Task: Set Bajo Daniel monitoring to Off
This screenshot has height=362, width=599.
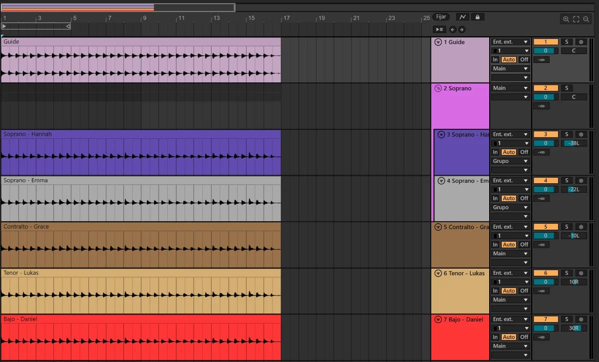Action: pyautogui.click(x=524, y=337)
